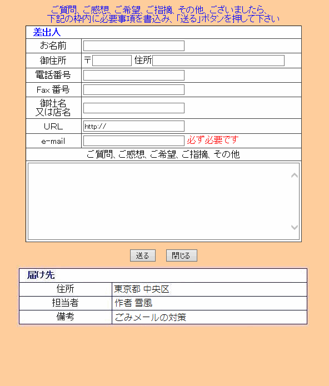Click the textarea scroll down arrow
Viewport: 329px width, 386px height.
295,227
